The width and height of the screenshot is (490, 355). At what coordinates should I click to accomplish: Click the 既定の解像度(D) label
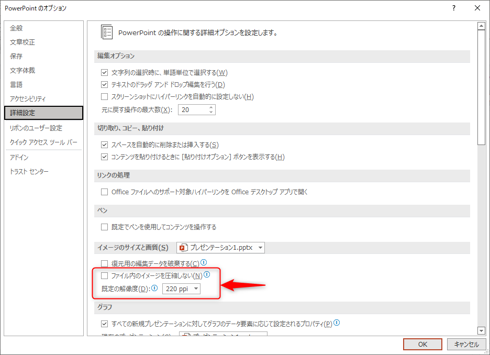click(126, 289)
